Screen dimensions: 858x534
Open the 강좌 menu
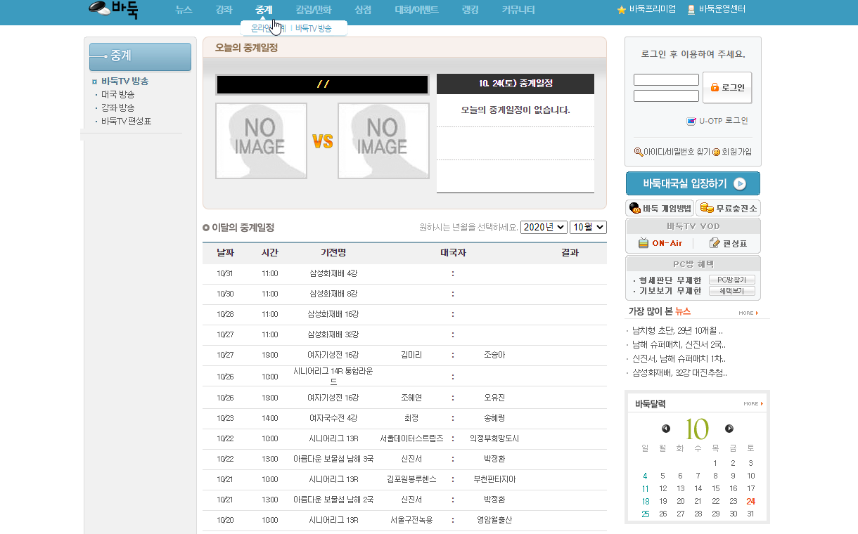(x=224, y=10)
